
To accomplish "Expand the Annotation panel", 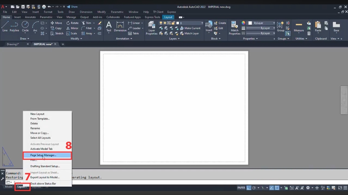I will coord(124,38).
